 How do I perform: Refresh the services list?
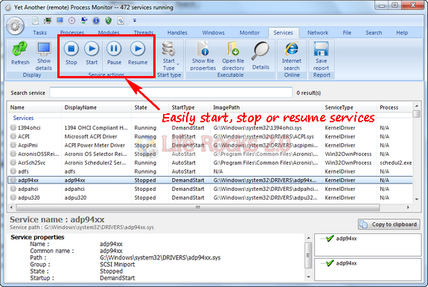pyautogui.click(x=20, y=54)
